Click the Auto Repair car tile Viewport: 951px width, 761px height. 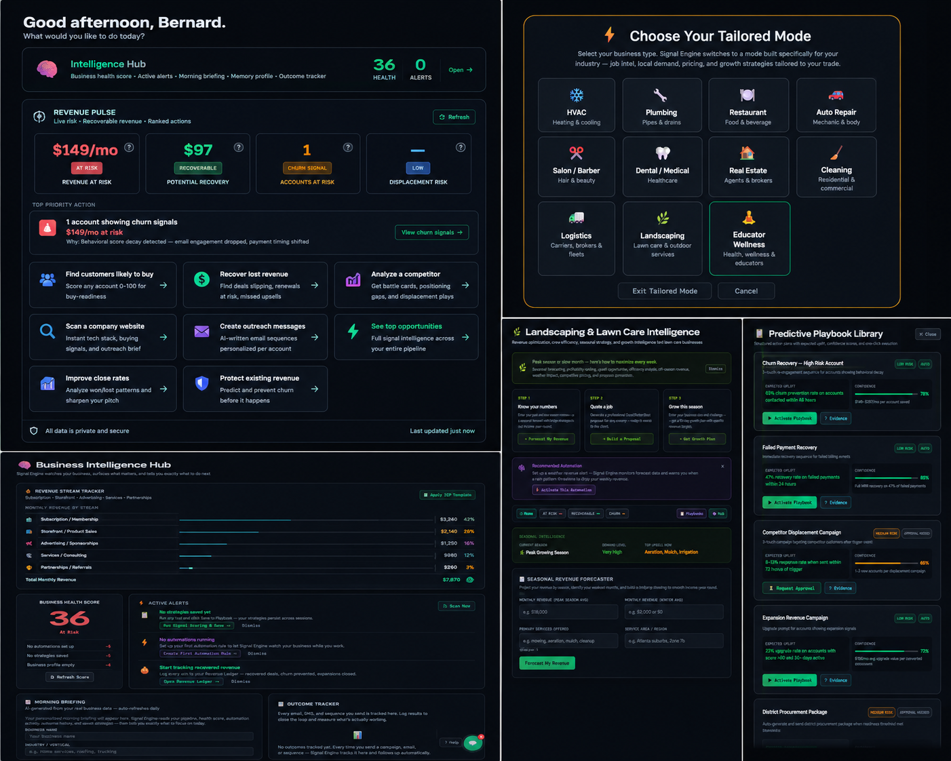(836, 105)
